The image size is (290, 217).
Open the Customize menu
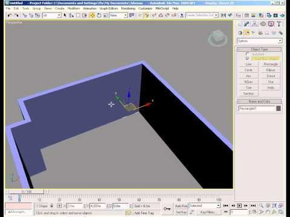145,8
